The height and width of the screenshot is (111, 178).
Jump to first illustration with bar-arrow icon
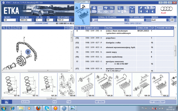tap(141, 11)
